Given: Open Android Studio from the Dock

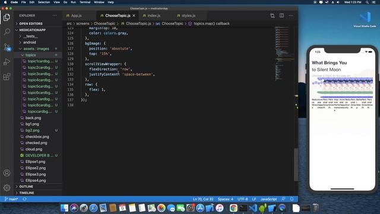Looking at the screenshot, I should pyautogui.click(x=262, y=208).
